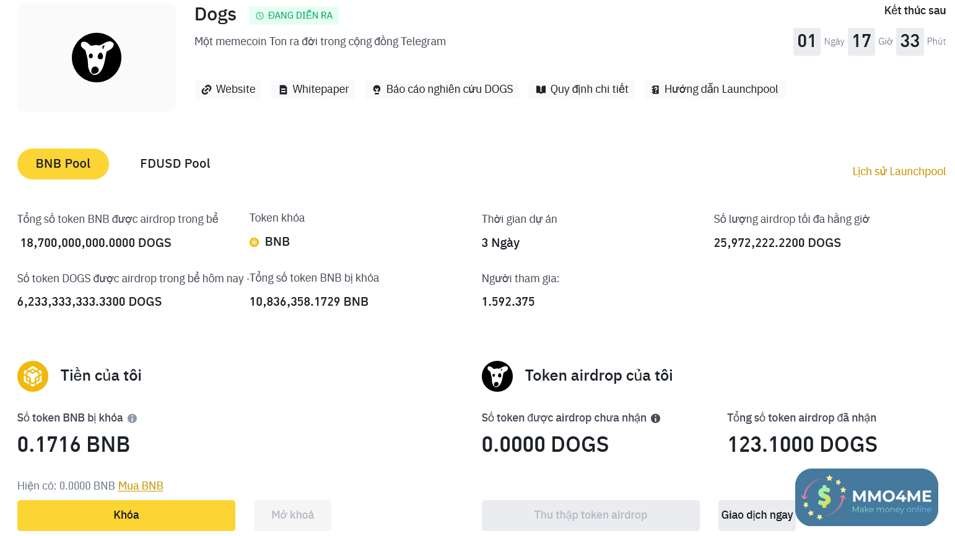Viewport: 955px width, 536px height.
Task: Click the 0.1716 BNB locked amount
Action: [x=74, y=444]
